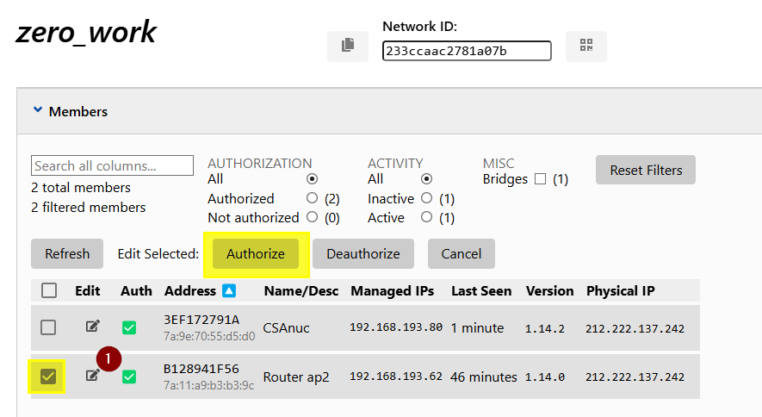The image size is (762, 417).
Task: Select the Inactive activity radio
Action: (x=427, y=198)
